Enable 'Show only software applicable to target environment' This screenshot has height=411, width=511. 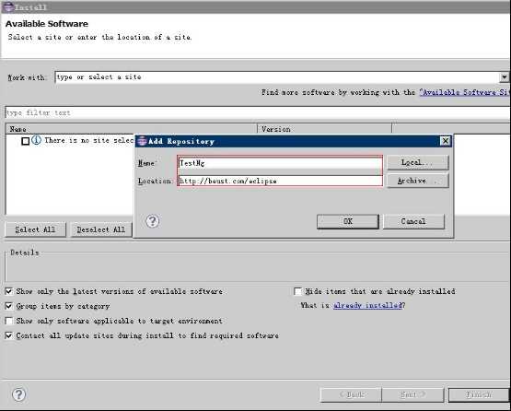pyautogui.click(x=9, y=321)
